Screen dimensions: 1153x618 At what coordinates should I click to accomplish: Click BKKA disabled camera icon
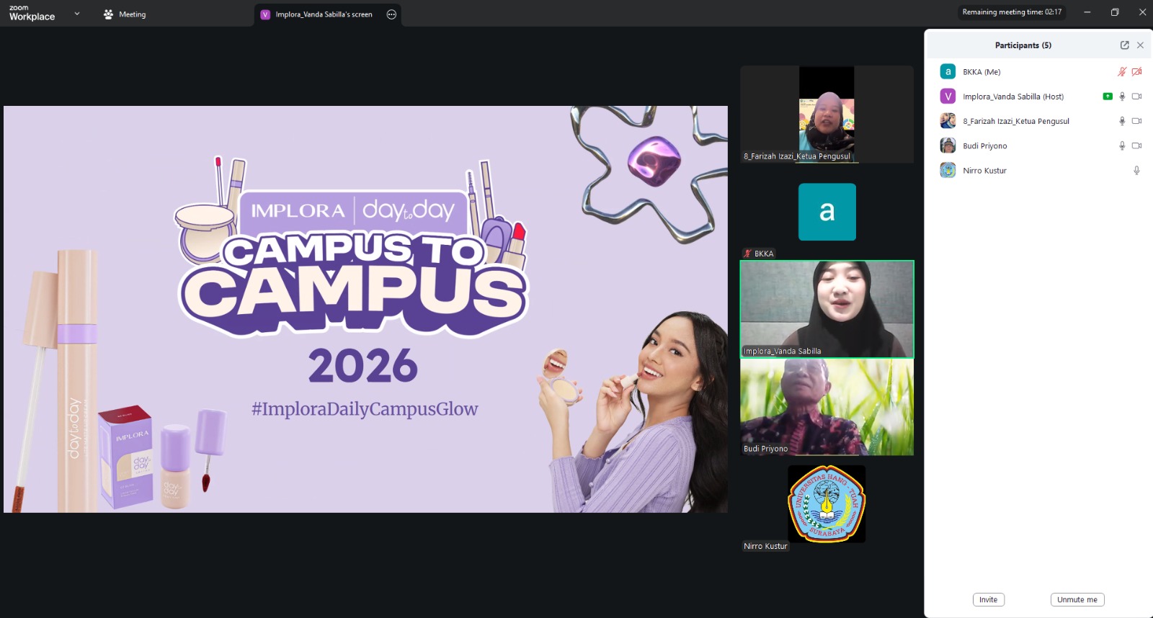point(1136,72)
